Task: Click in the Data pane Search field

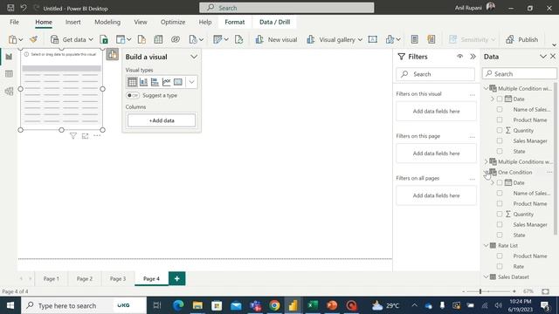Action: pos(520,73)
